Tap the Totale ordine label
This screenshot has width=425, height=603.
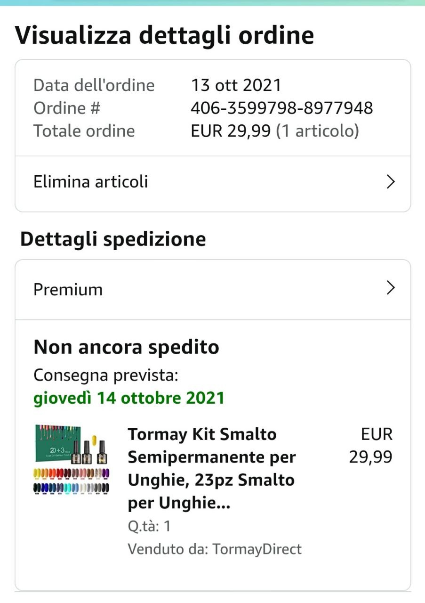click(84, 131)
